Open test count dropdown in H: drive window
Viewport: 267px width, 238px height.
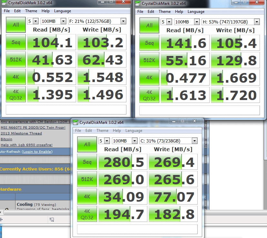[169, 22]
